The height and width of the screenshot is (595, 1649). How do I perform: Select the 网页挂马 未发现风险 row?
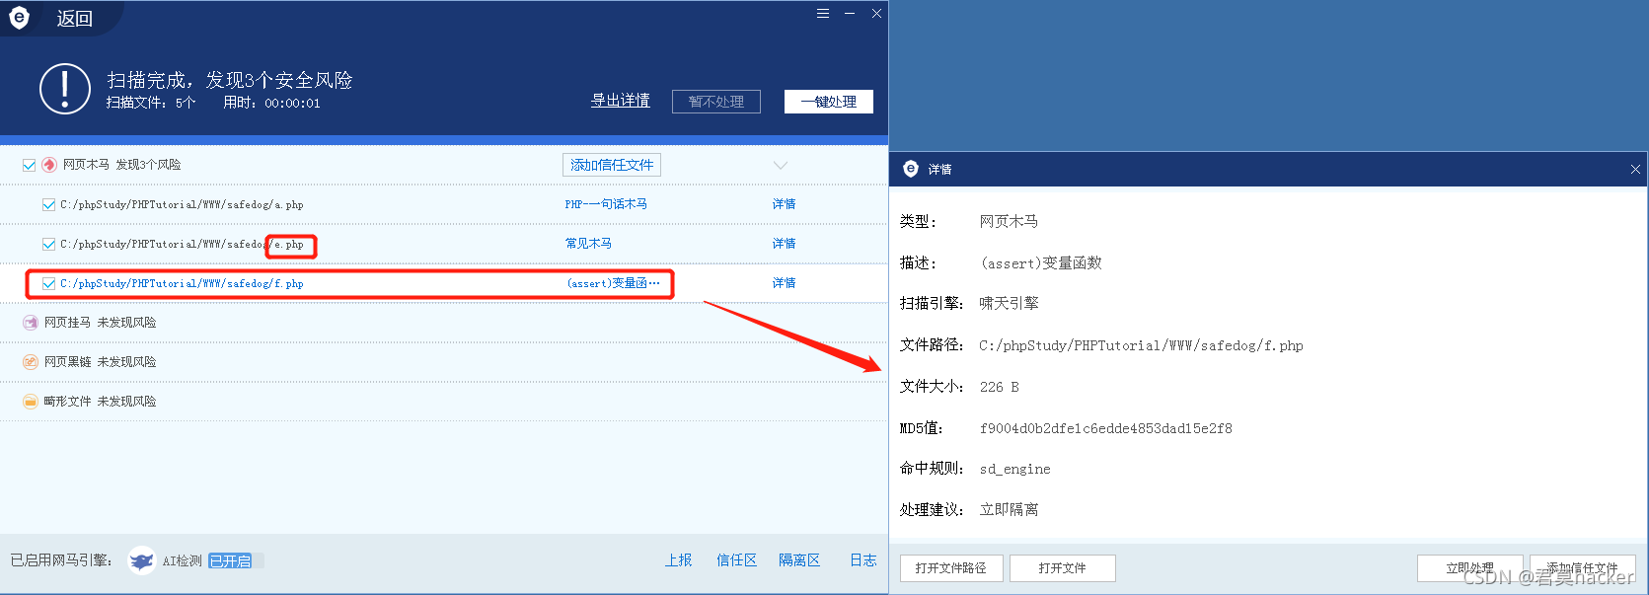(444, 323)
